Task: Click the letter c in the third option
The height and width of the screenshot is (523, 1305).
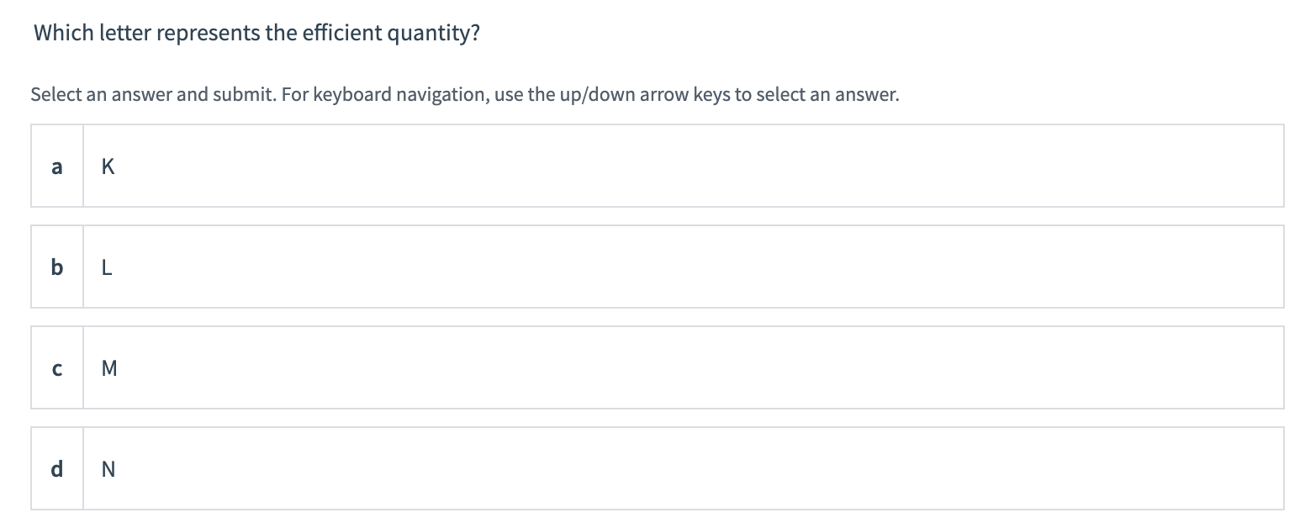Action: pos(55,368)
